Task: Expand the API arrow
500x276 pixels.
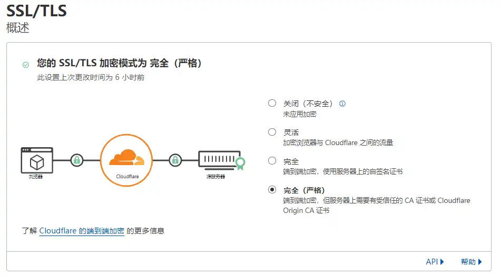Action: coord(442,262)
